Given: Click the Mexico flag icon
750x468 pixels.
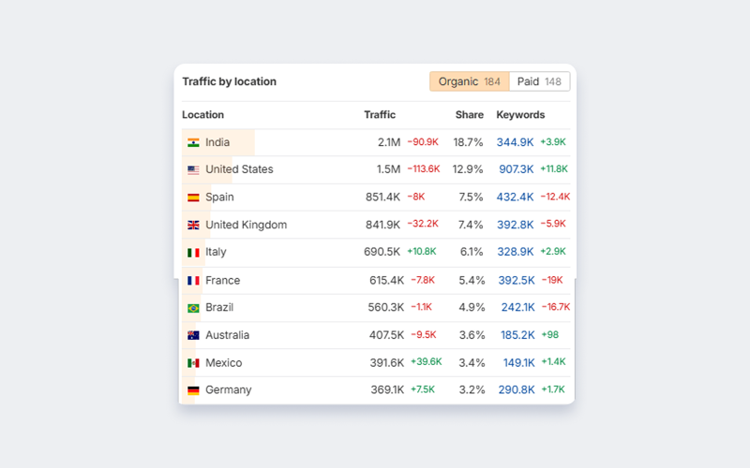Looking at the screenshot, I should [x=193, y=363].
